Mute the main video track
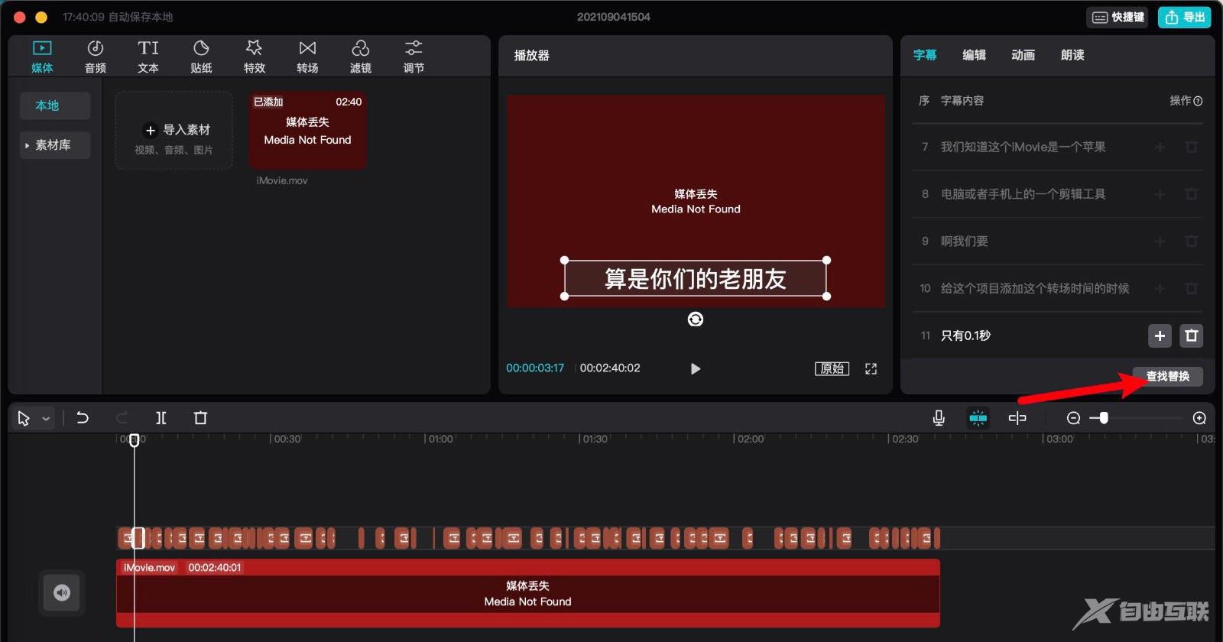Image resolution: width=1223 pixels, height=642 pixels. pyautogui.click(x=62, y=592)
